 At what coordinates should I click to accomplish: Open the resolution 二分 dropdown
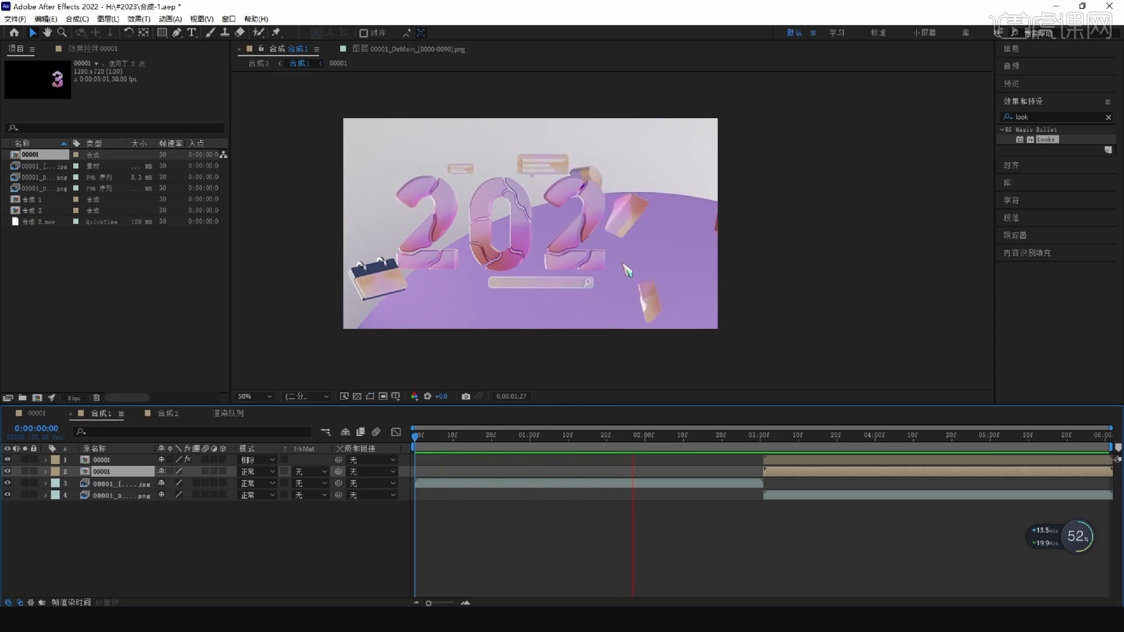[x=307, y=397]
